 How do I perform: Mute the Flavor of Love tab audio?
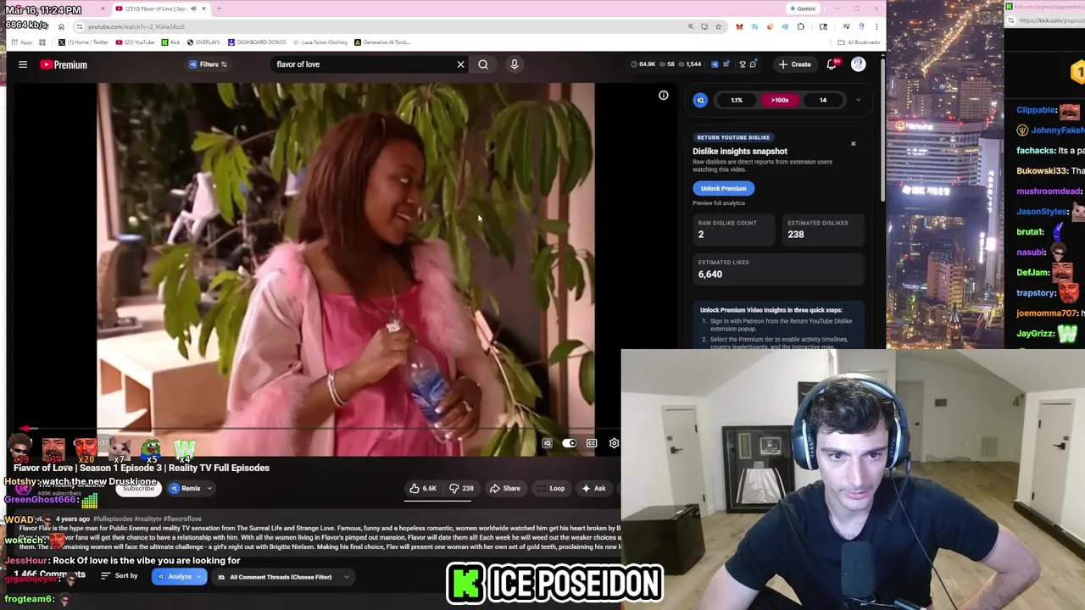193,8
